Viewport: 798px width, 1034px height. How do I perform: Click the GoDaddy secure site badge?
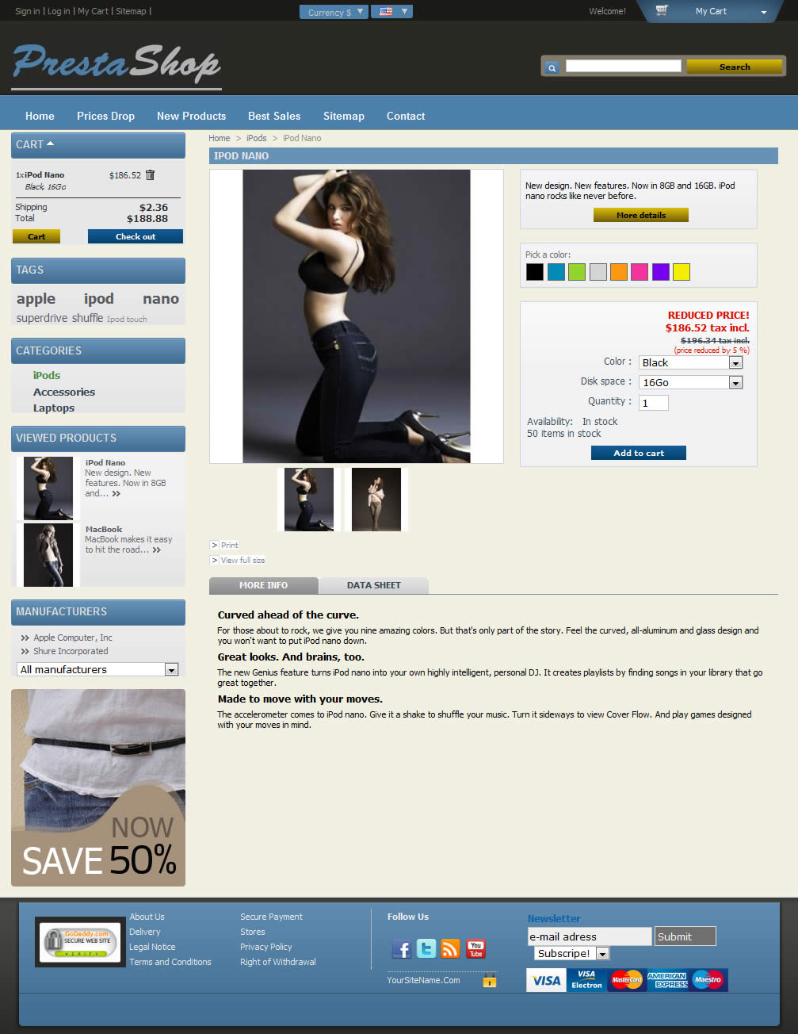[80, 942]
